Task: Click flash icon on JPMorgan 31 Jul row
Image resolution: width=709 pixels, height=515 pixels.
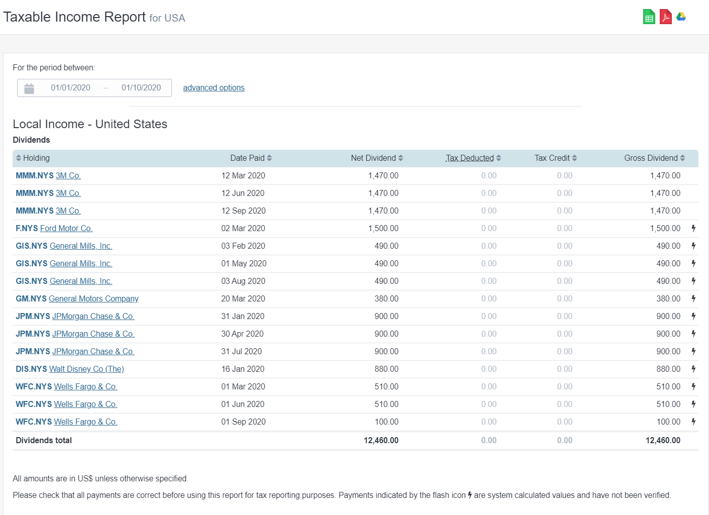Action: [693, 351]
